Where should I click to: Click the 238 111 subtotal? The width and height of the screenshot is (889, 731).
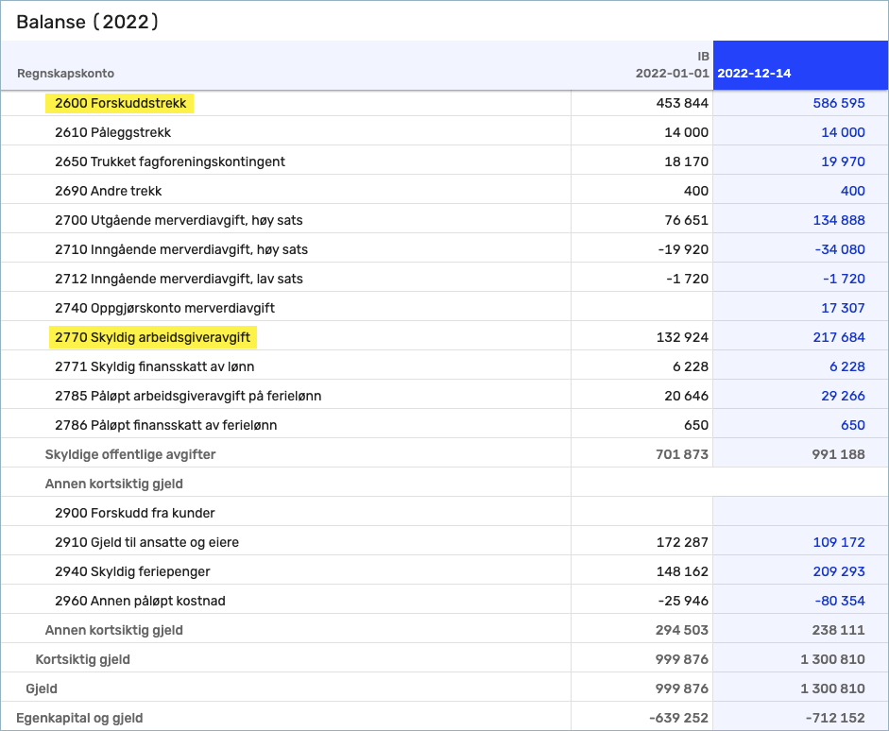[838, 631]
